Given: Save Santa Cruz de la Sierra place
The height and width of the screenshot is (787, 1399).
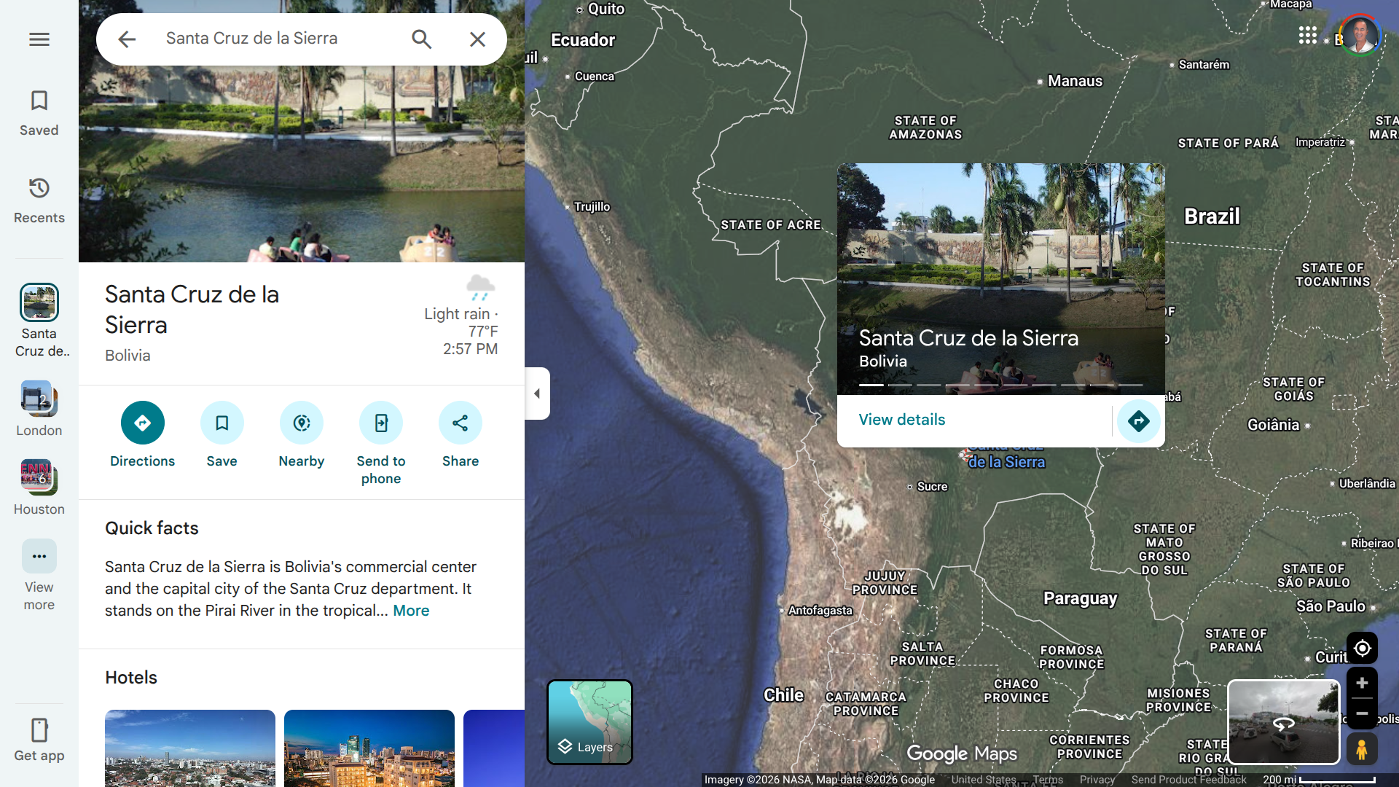Looking at the screenshot, I should [x=222, y=423].
